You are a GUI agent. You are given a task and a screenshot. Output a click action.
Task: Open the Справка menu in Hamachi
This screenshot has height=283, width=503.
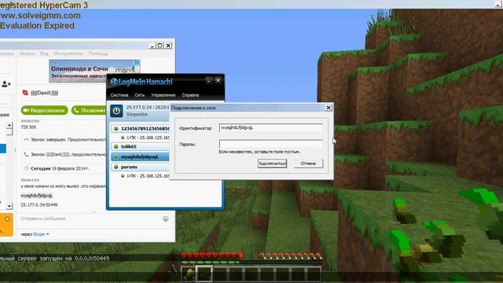tap(190, 95)
